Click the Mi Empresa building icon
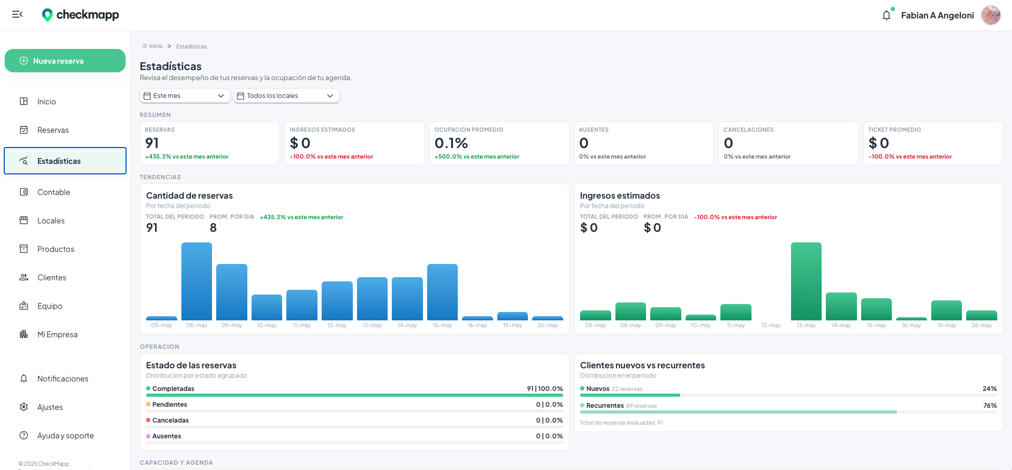Image resolution: width=1012 pixels, height=470 pixels. pyautogui.click(x=24, y=334)
